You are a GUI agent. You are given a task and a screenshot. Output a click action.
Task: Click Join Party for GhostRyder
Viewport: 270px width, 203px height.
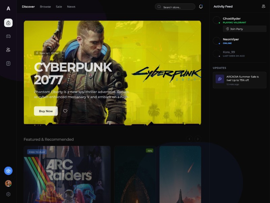pos(244,29)
